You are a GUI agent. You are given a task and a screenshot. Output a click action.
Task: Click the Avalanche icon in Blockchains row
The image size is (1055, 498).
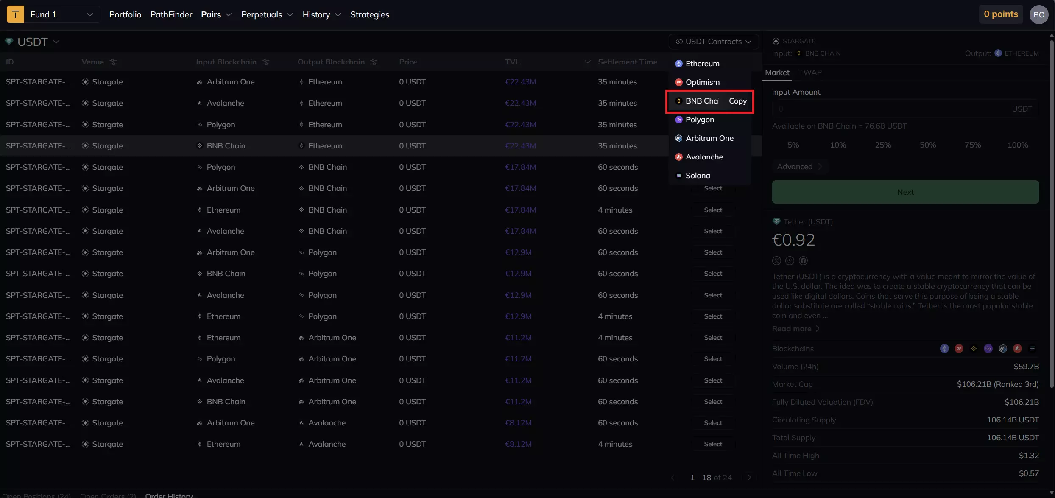pyautogui.click(x=1017, y=349)
